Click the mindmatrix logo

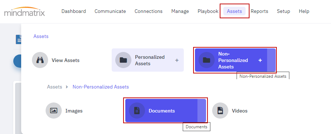(x=24, y=11)
